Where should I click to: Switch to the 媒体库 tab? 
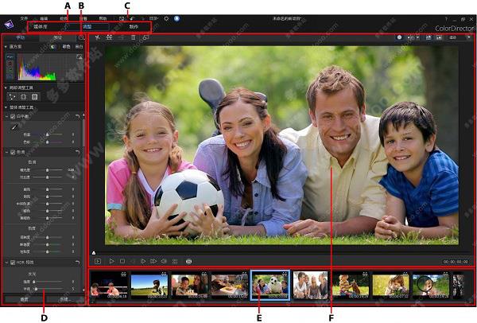[x=41, y=27]
